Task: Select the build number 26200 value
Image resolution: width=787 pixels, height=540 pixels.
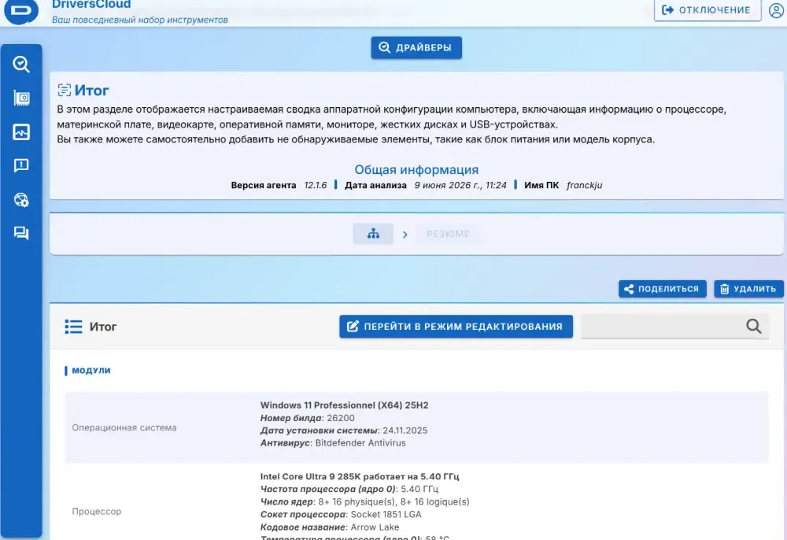Action: (x=340, y=417)
